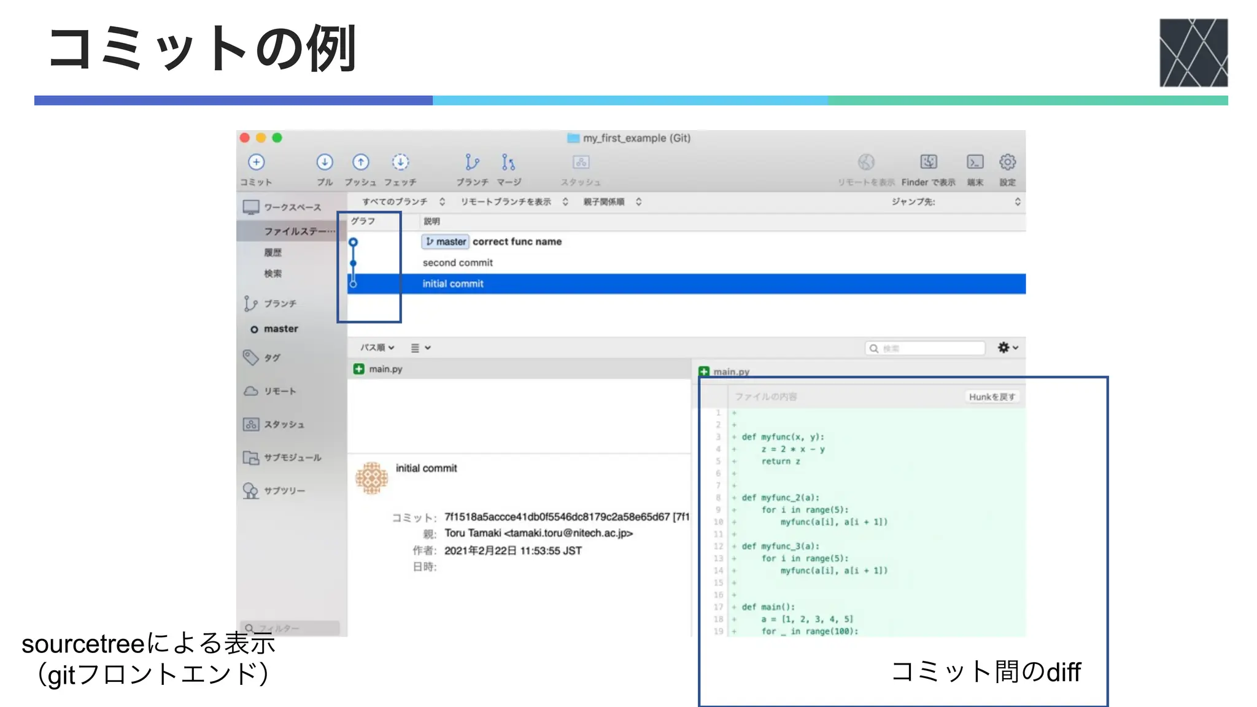Click the sidebar filter (フィルター) field

(x=289, y=628)
